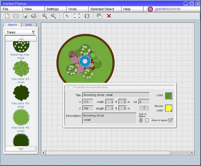Screen dimensions: 201x166
Task: Pick the dark green tree at list bottom
Action: click(x=21, y=140)
